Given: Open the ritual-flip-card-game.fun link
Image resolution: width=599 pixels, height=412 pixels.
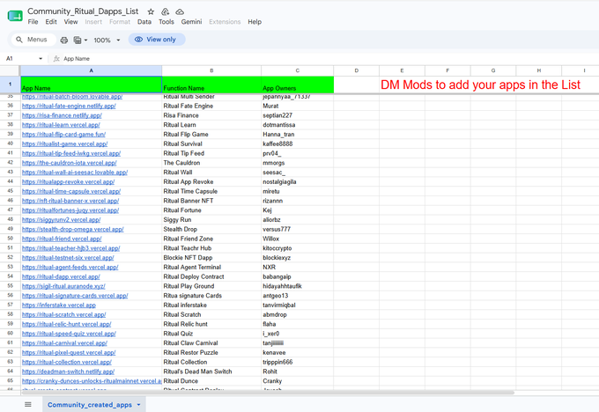Looking at the screenshot, I should [63, 135].
